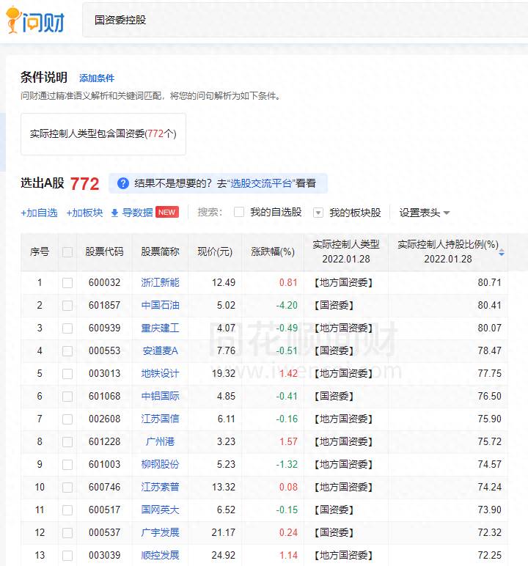Click the 涨跌幅(%) column header
Viewport: 528px width, 566px height.
coord(273,251)
